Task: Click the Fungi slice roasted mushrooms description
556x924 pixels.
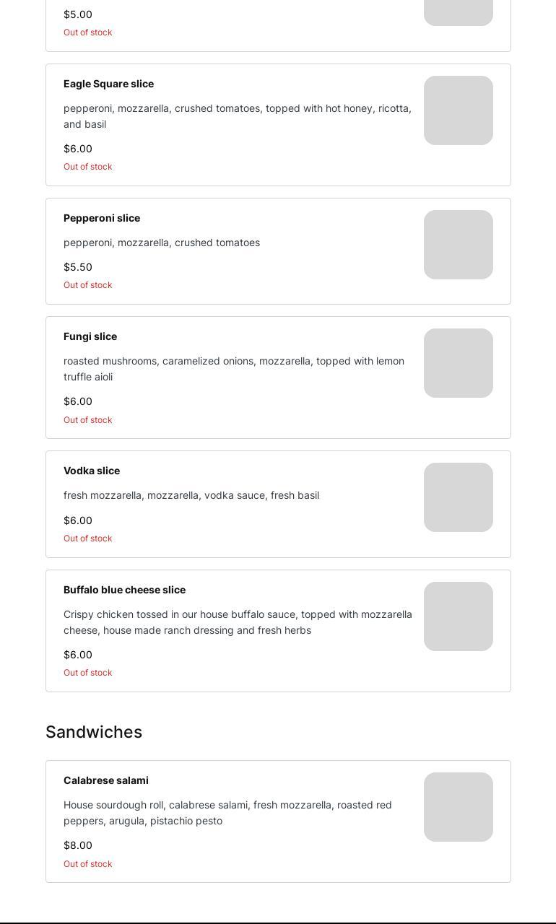Action: pos(234,369)
